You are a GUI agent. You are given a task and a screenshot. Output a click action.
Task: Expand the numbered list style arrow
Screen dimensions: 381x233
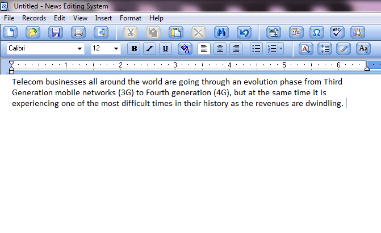[281, 49]
